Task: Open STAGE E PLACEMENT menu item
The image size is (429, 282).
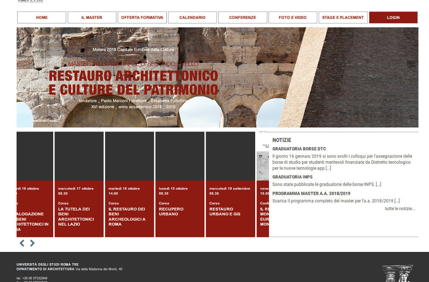Action: 343,18
